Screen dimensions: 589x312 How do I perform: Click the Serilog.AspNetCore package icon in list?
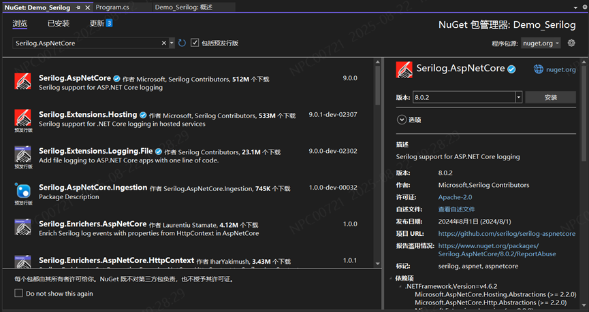(x=22, y=81)
